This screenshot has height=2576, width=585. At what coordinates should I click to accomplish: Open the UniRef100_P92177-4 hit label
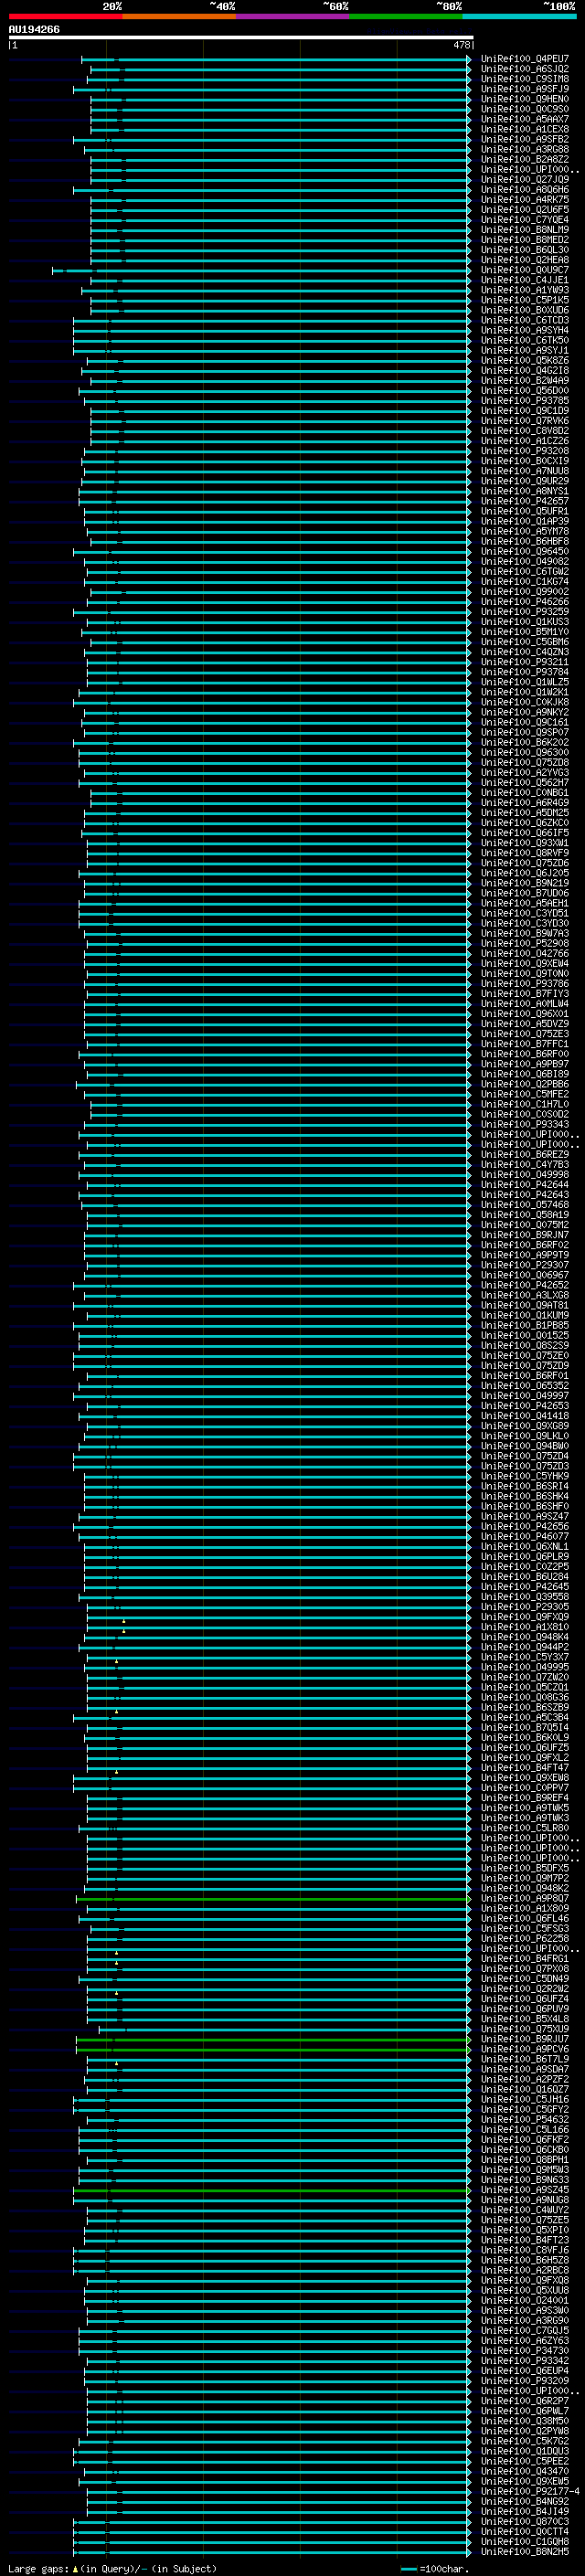(530, 2492)
